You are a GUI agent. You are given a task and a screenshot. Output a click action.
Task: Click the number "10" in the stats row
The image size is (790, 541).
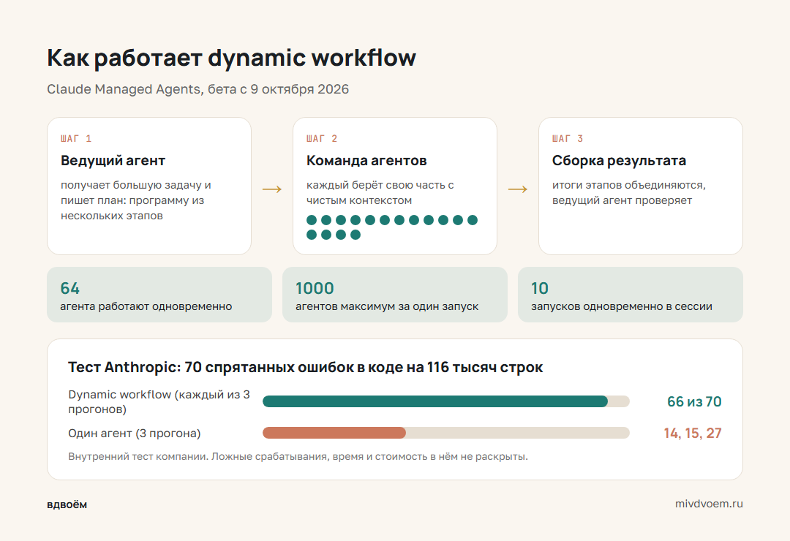540,288
